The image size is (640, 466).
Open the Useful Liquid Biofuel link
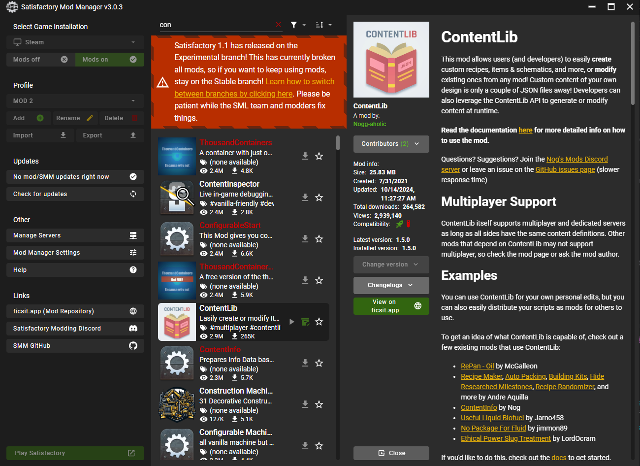[492, 418]
